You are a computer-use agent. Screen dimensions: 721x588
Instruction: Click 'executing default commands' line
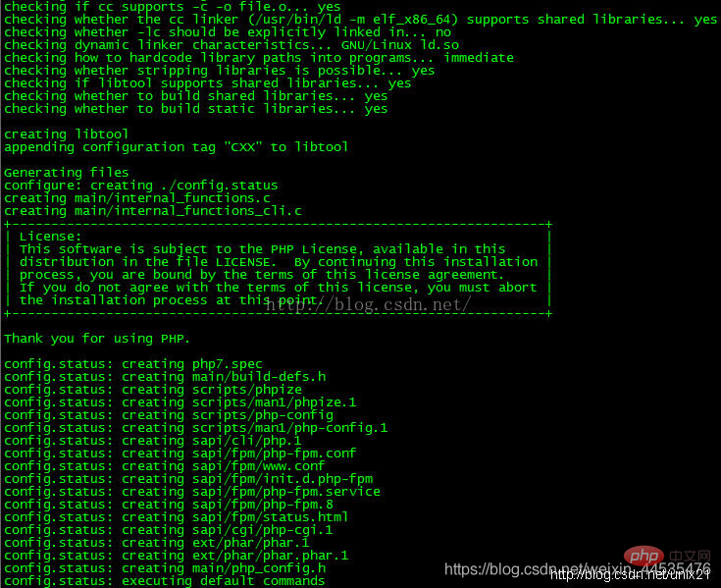(x=164, y=581)
